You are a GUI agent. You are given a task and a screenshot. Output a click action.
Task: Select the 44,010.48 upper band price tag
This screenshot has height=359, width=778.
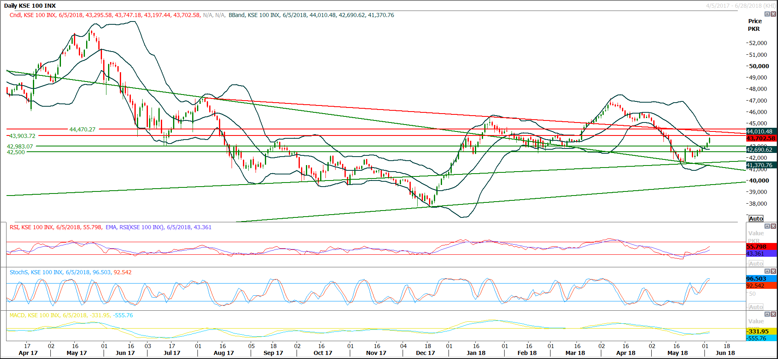pyautogui.click(x=762, y=131)
